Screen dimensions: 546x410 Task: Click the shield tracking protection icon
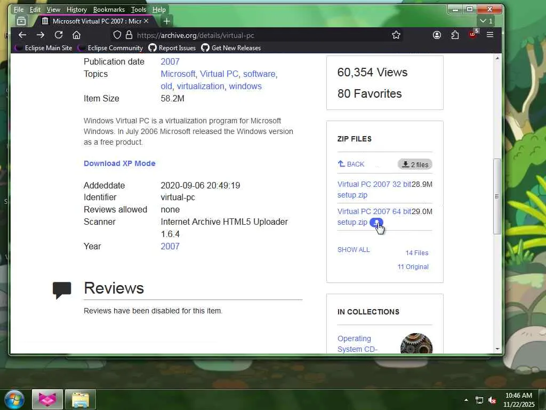117,35
